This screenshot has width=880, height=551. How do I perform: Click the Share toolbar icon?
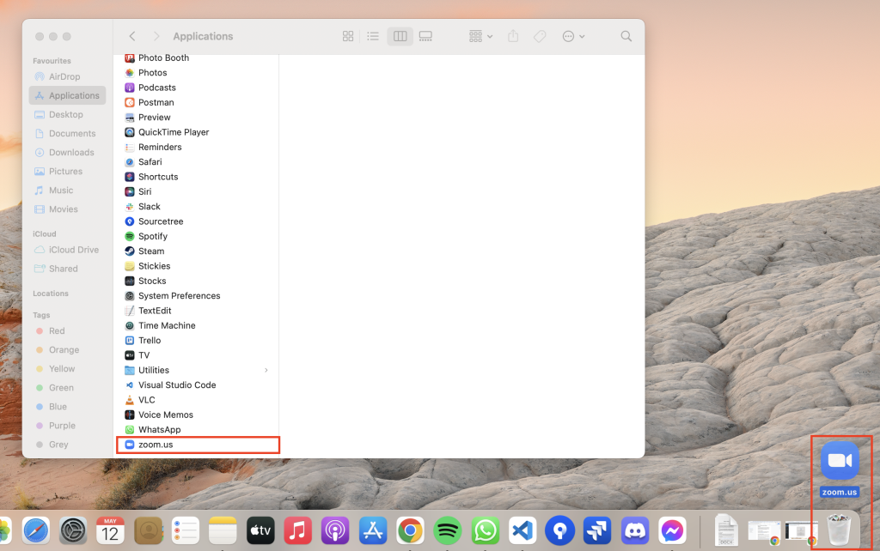pos(513,36)
